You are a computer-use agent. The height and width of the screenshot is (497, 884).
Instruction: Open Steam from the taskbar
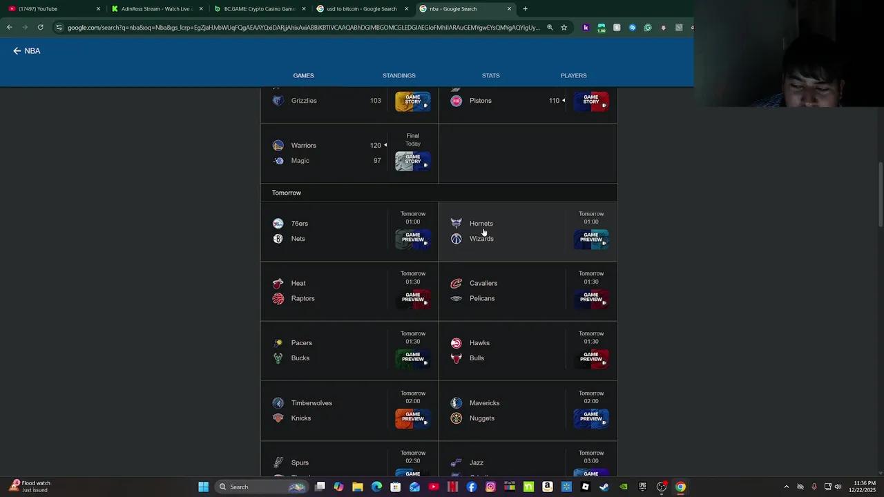point(604,487)
